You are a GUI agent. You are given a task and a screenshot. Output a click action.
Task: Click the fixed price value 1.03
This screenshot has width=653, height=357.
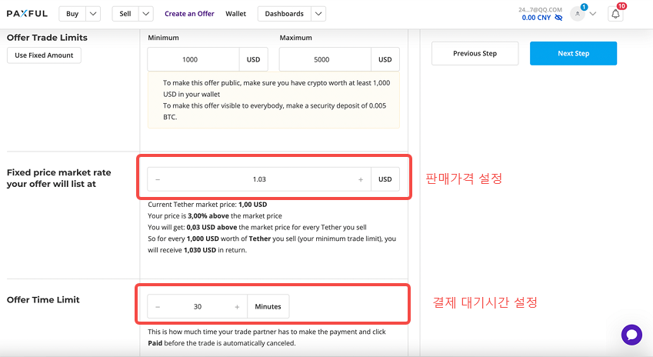click(x=259, y=179)
